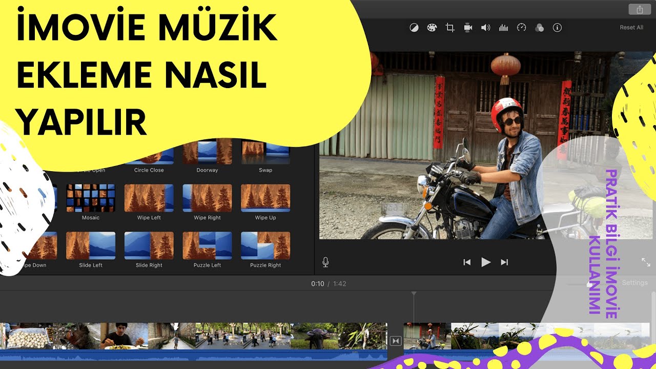Skip to previous clip
Image resolution: width=656 pixels, height=369 pixels.
coord(467,262)
